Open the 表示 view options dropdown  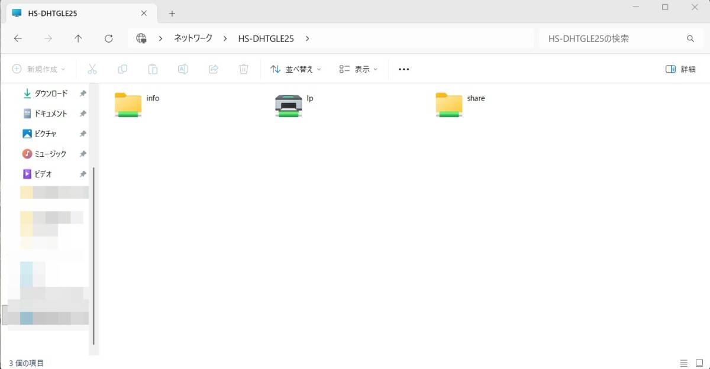357,69
